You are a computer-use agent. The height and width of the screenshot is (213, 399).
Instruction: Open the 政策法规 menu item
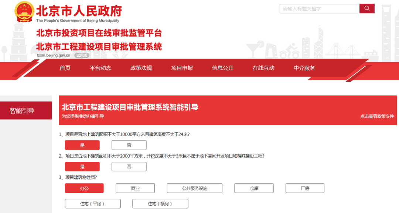(x=141, y=68)
